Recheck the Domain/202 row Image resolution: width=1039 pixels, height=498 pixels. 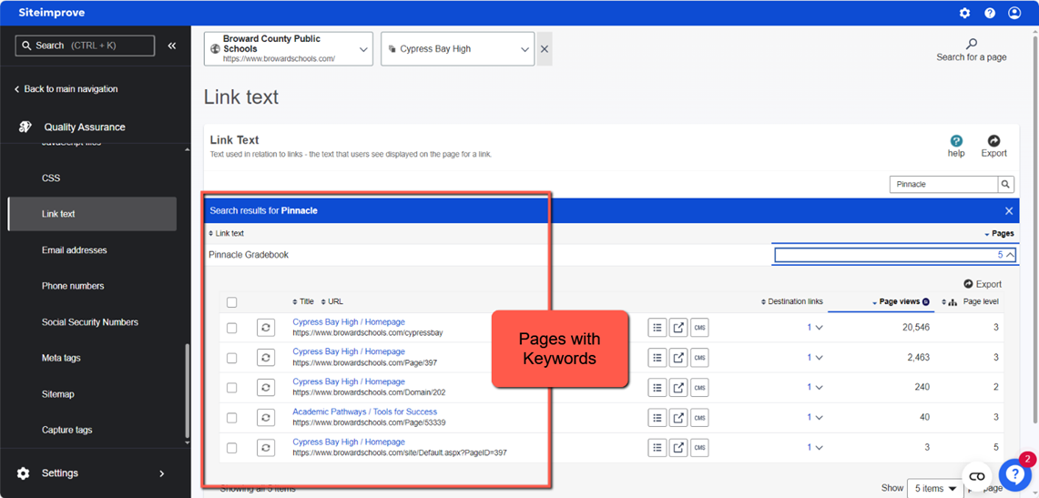click(266, 387)
